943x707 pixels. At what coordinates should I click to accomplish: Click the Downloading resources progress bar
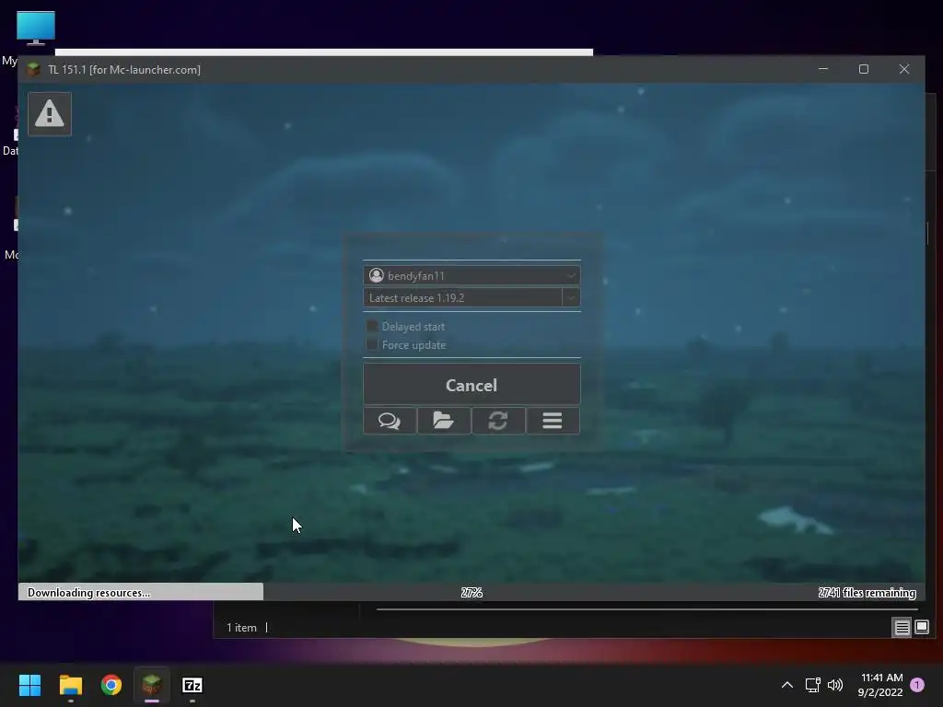point(471,592)
